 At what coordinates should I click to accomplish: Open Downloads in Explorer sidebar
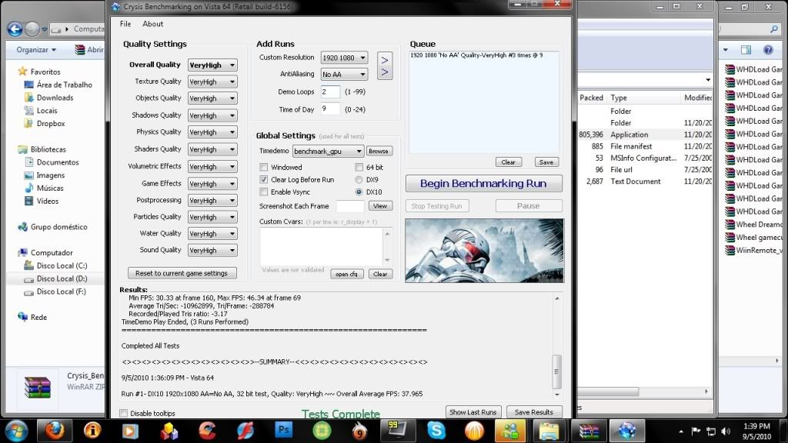click(55, 98)
